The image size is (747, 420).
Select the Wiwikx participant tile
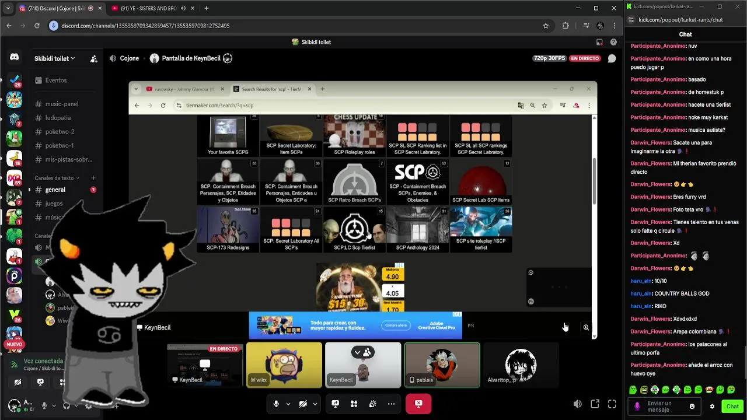click(x=284, y=365)
